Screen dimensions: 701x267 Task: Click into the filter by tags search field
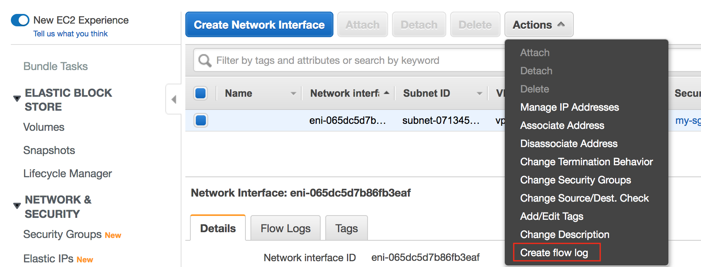point(349,60)
